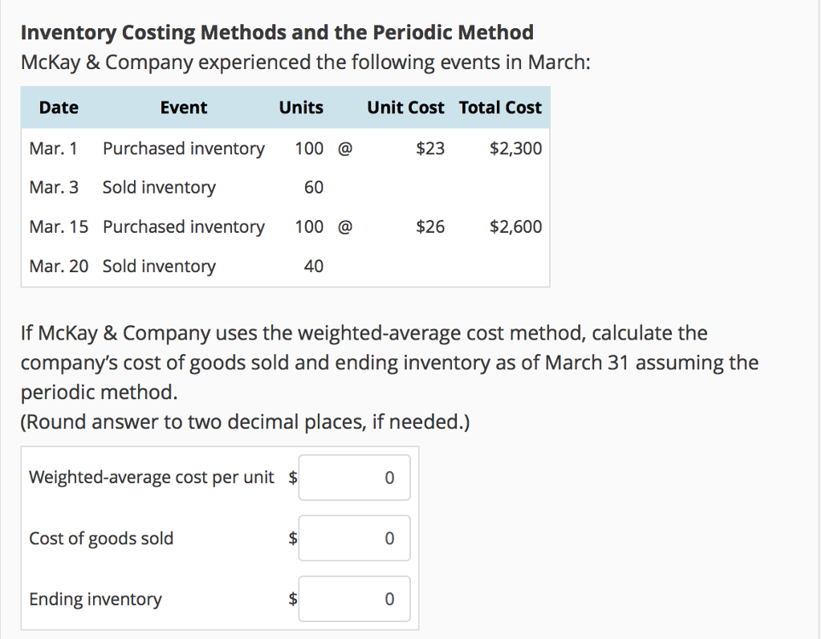Click the Weighted-average cost per unit input field
The image size is (822, 639).
click(x=354, y=477)
